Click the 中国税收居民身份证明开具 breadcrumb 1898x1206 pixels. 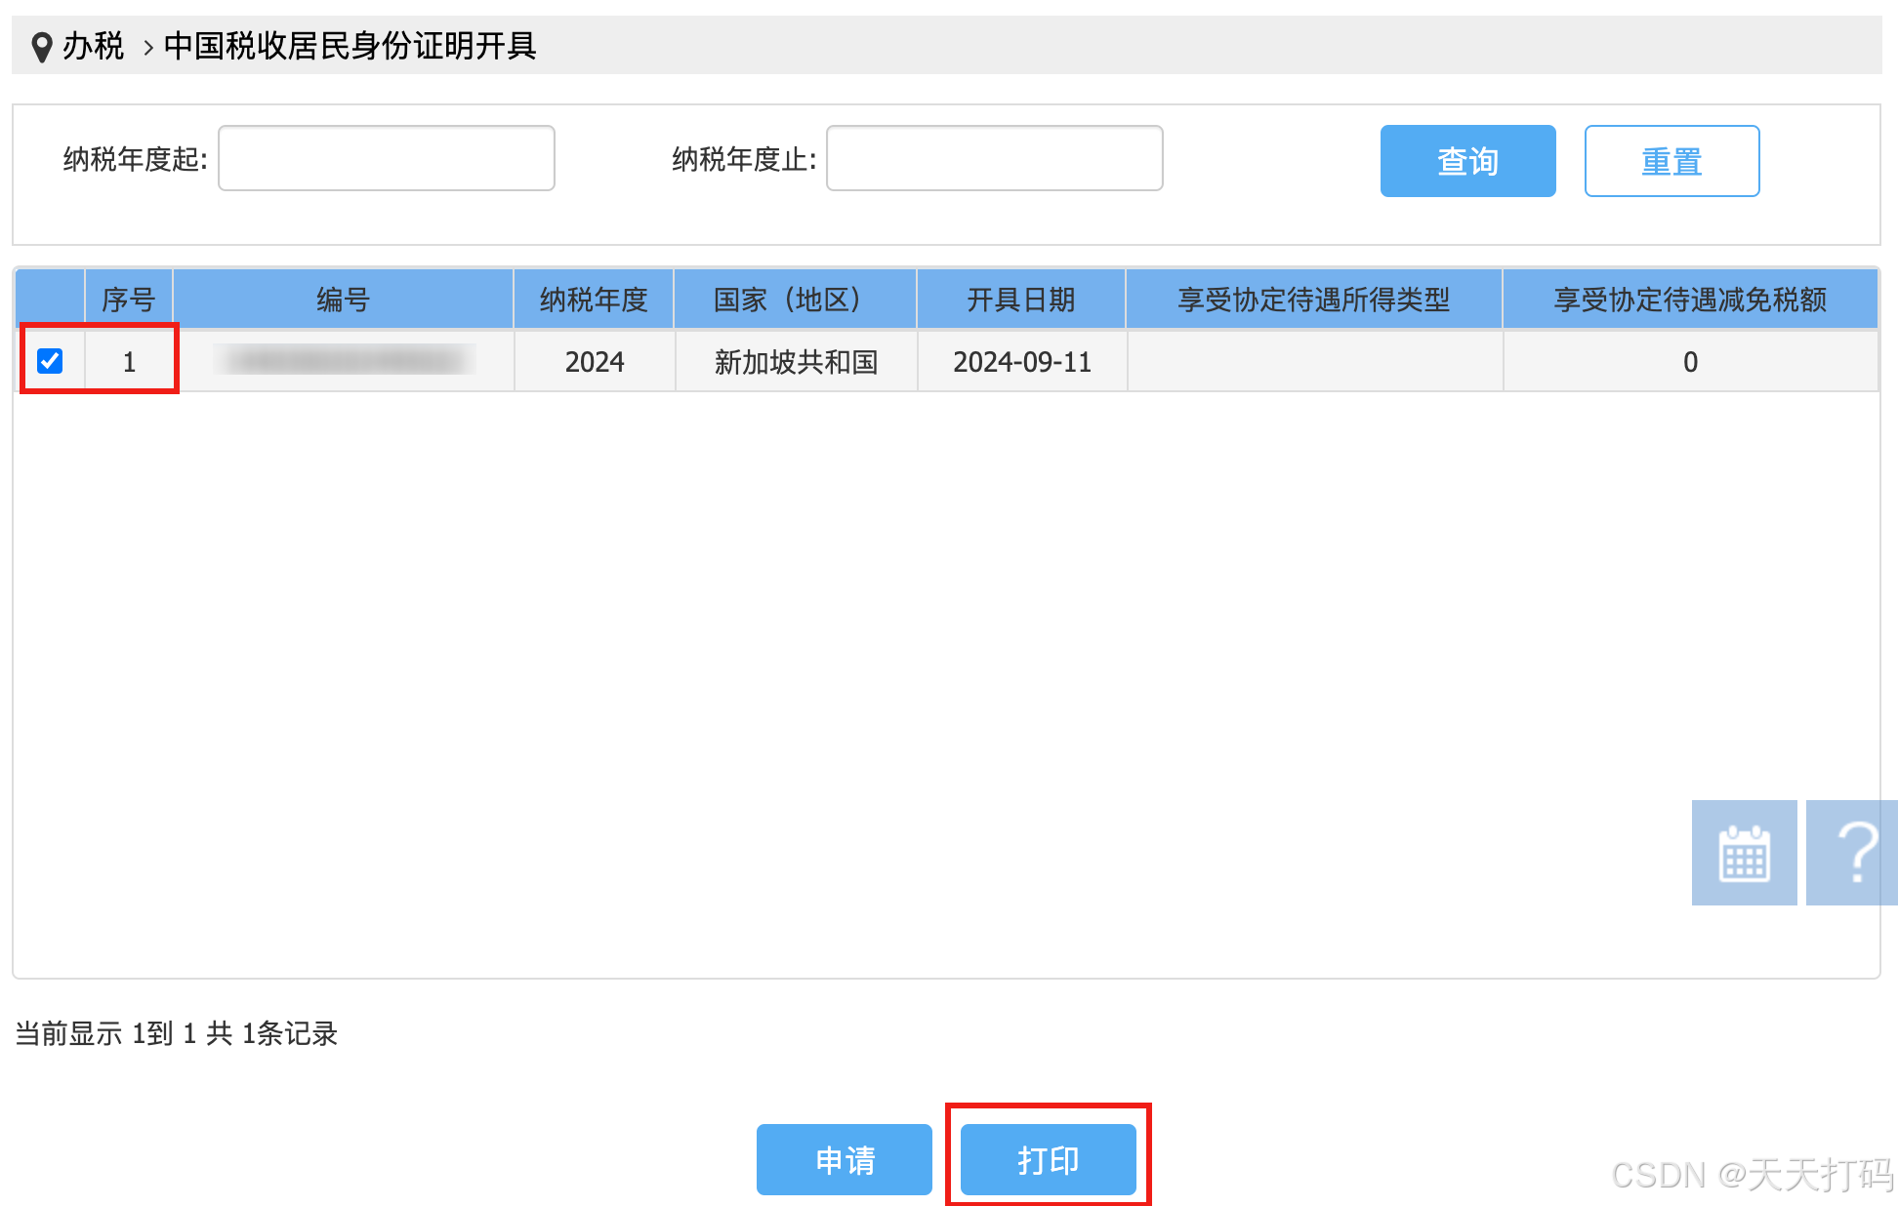350,46
